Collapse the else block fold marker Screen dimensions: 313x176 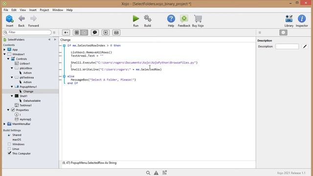(64, 76)
